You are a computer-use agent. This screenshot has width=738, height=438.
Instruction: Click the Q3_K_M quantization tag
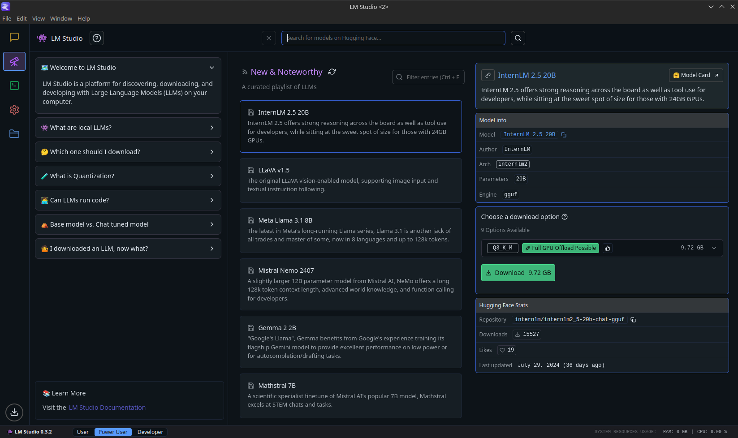502,248
